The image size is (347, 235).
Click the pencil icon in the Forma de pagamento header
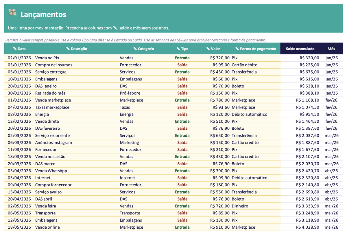237,49
